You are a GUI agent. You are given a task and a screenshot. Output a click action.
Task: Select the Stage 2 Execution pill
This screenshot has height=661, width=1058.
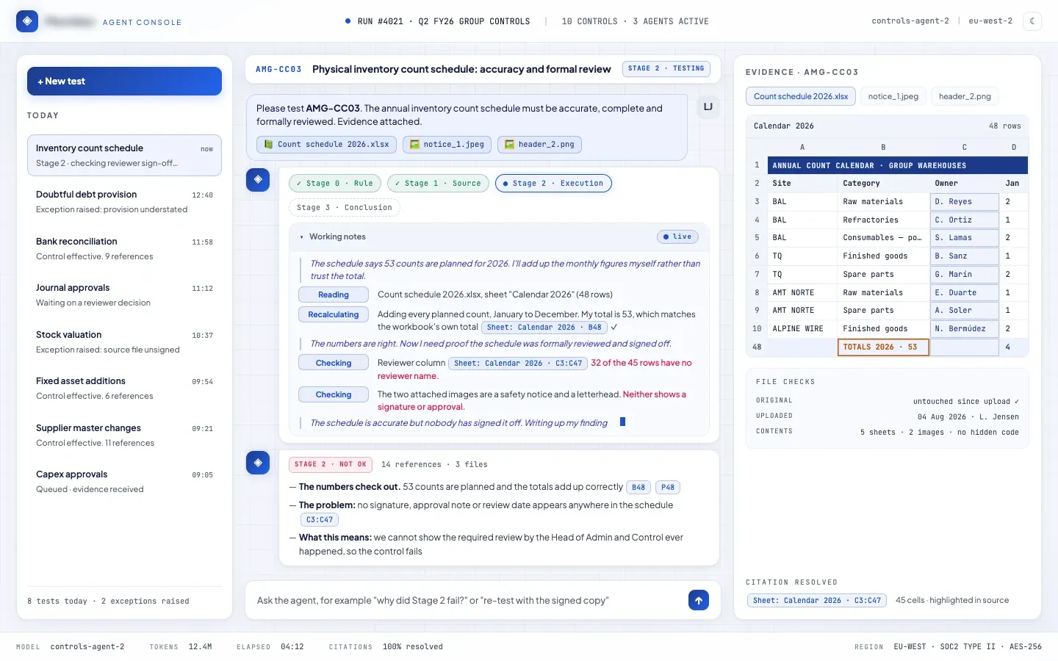(553, 183)
